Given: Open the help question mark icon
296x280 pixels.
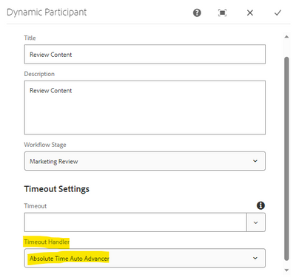Looking at the screenshot, I should (197, 13).
